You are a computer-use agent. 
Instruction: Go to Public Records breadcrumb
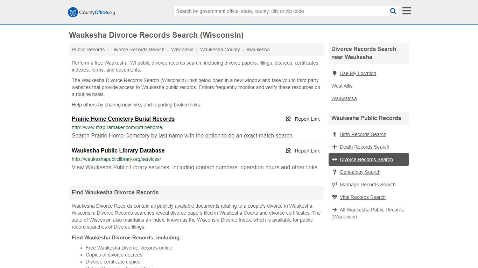click(88, 50)
